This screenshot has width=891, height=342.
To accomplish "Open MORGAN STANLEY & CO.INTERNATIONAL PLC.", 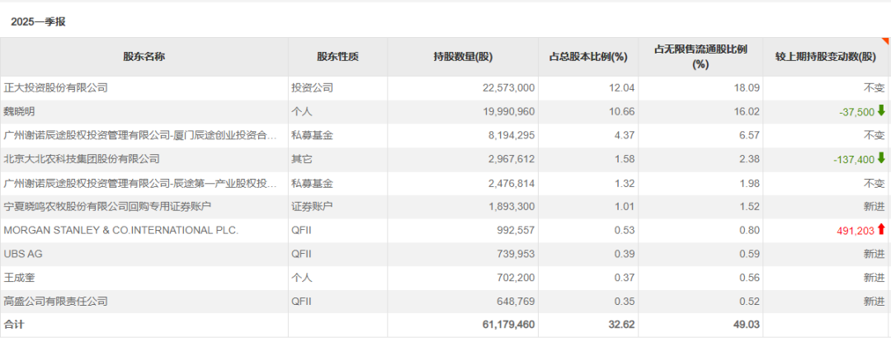I will click(121, 230).
